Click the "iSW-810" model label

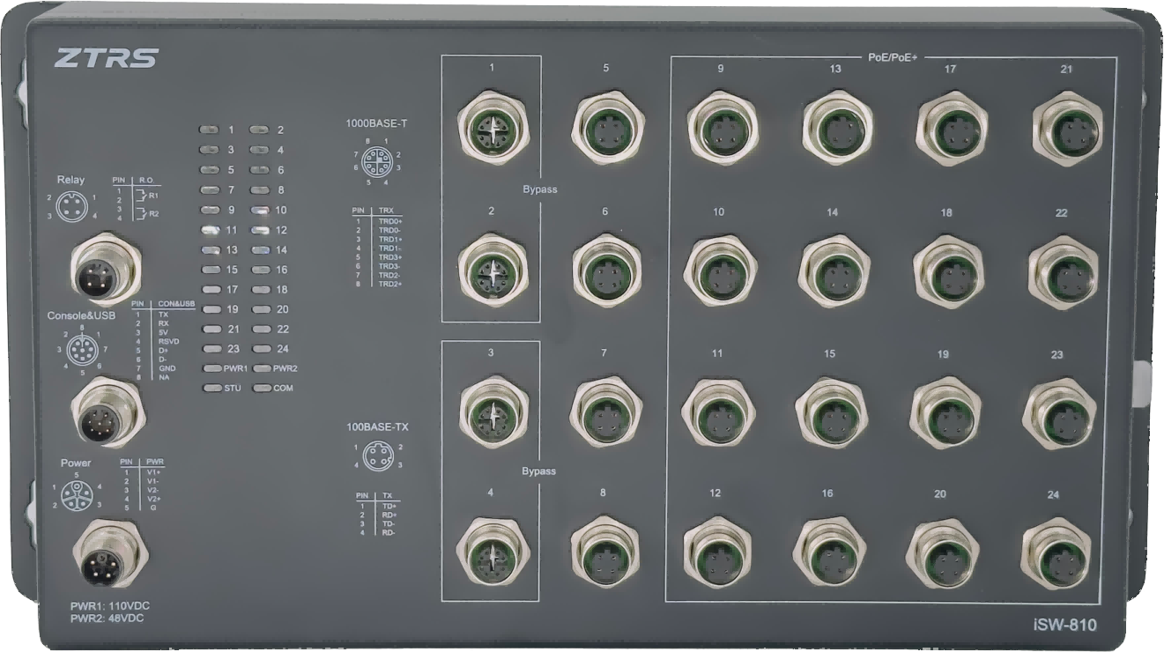(1064, 625)
